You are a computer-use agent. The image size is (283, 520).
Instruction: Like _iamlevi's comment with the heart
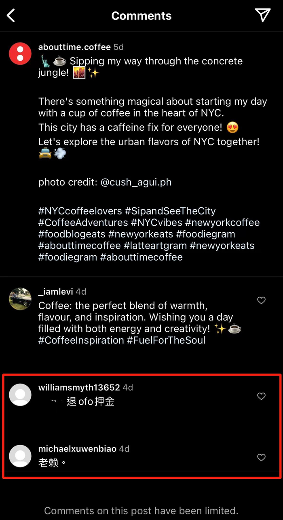(x=262, y=300)
